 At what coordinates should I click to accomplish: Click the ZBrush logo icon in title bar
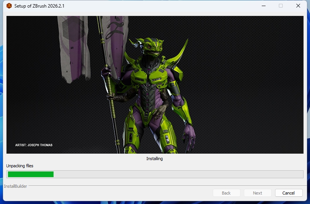[x=9, y=6]
